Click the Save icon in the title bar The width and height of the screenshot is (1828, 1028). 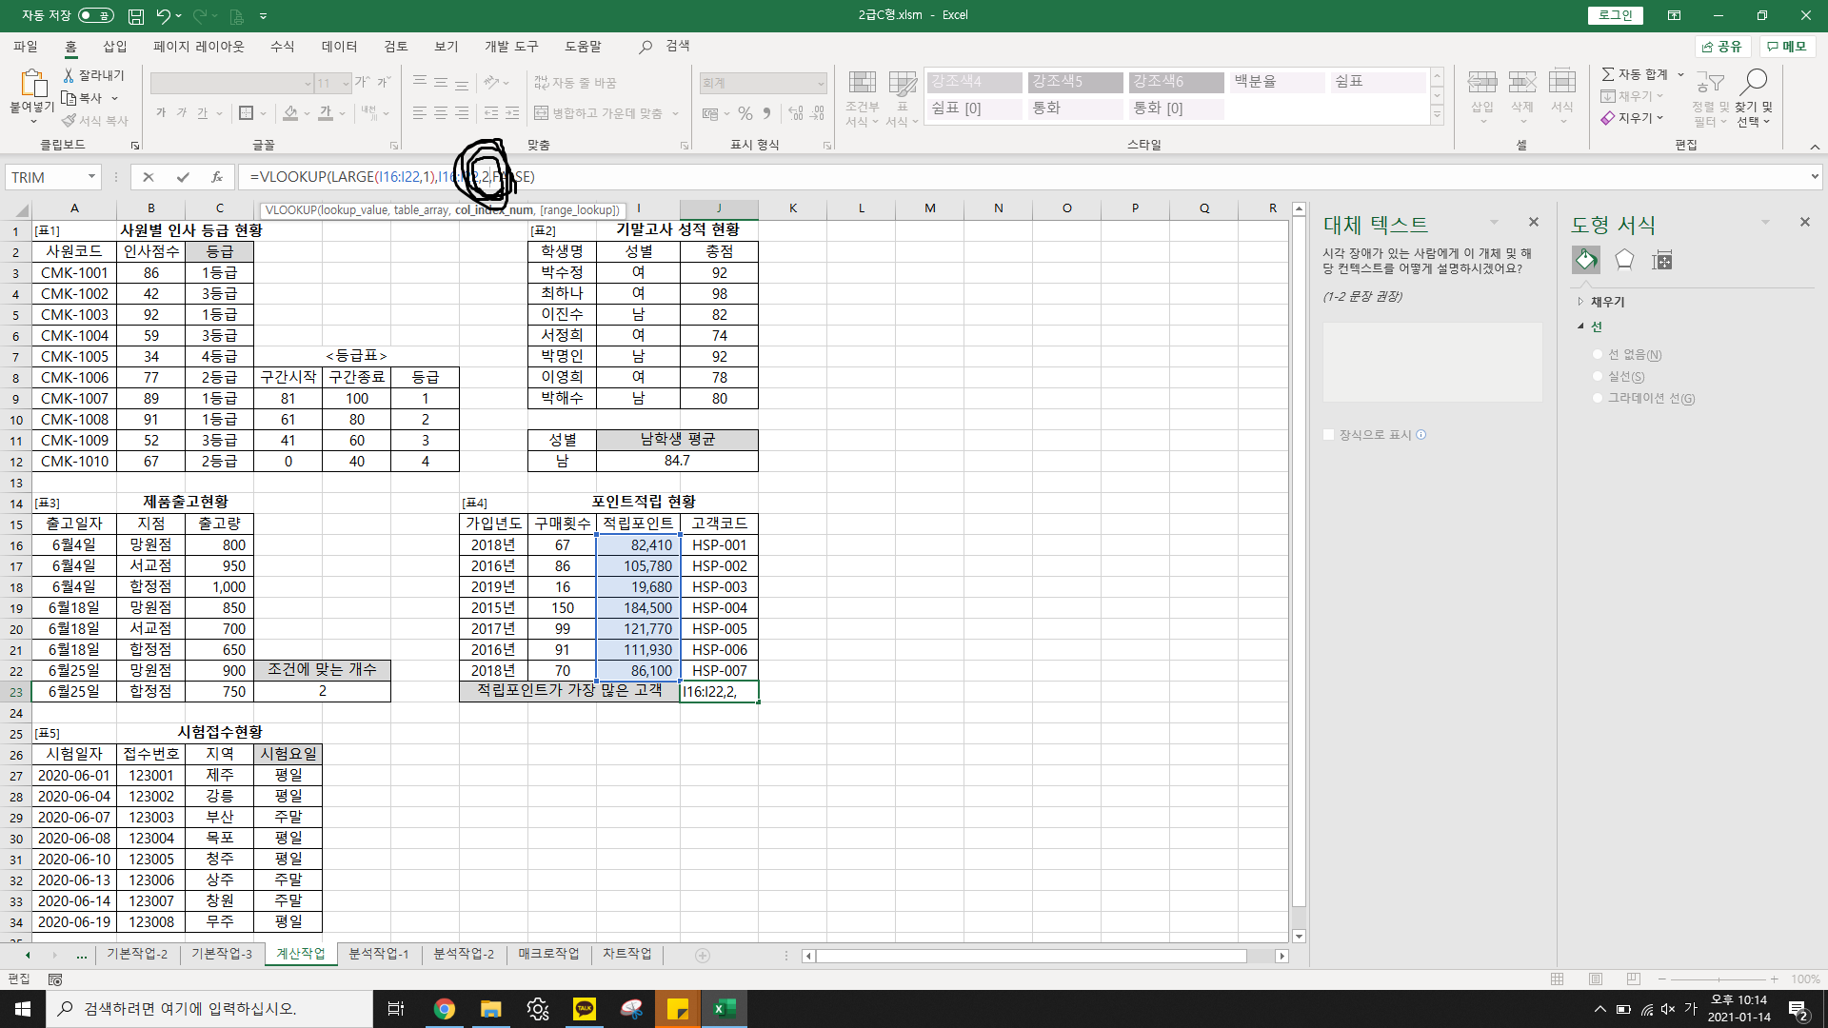point(136,16)
